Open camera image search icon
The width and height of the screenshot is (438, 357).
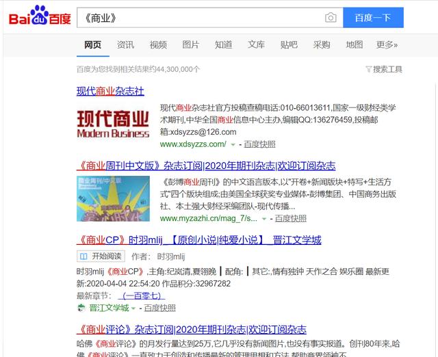pyautogui.click(x=331, y=18)
